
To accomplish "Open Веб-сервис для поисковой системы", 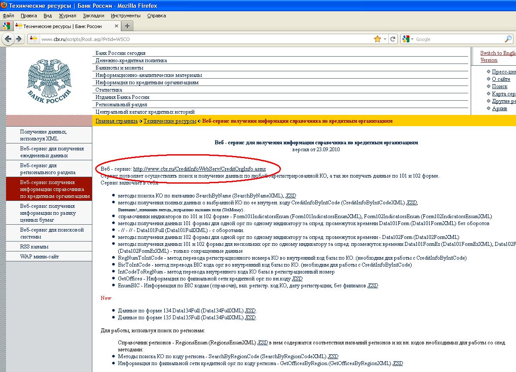I will click(x=49, y=233).
